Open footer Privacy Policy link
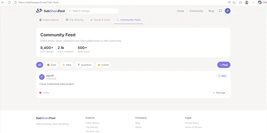 192,123
